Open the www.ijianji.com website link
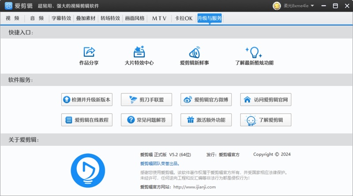 tap(195, 187)
